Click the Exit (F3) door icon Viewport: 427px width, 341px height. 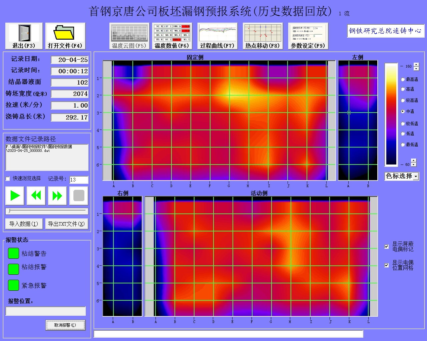coord(24,33)
